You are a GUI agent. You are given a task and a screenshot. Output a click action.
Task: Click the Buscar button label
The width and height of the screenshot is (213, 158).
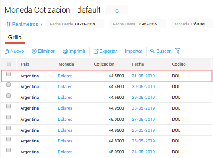(163, 51)
